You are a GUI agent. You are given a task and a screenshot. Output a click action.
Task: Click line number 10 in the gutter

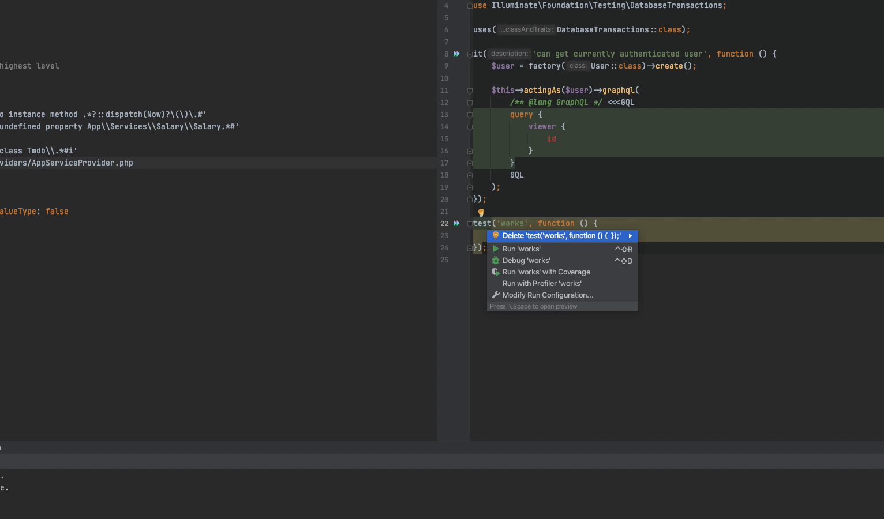(444, 78)
